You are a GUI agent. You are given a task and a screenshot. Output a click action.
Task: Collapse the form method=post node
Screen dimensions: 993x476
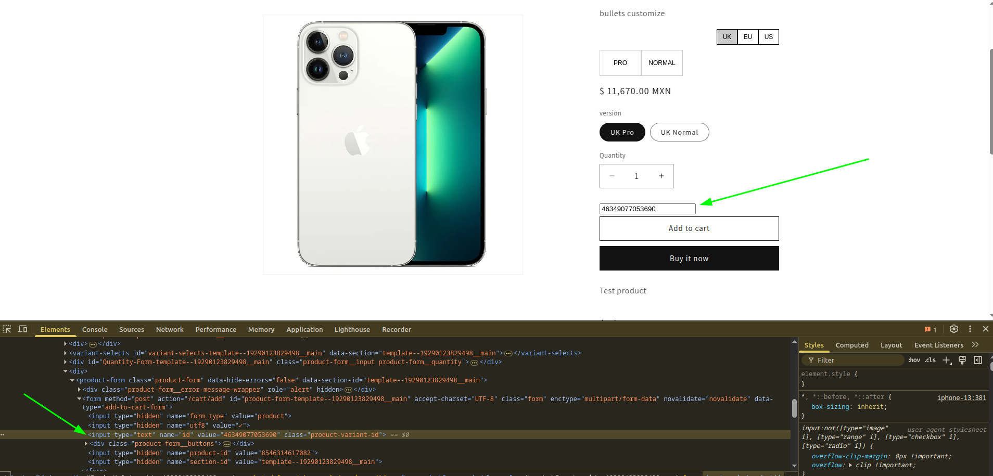point(79,399)
